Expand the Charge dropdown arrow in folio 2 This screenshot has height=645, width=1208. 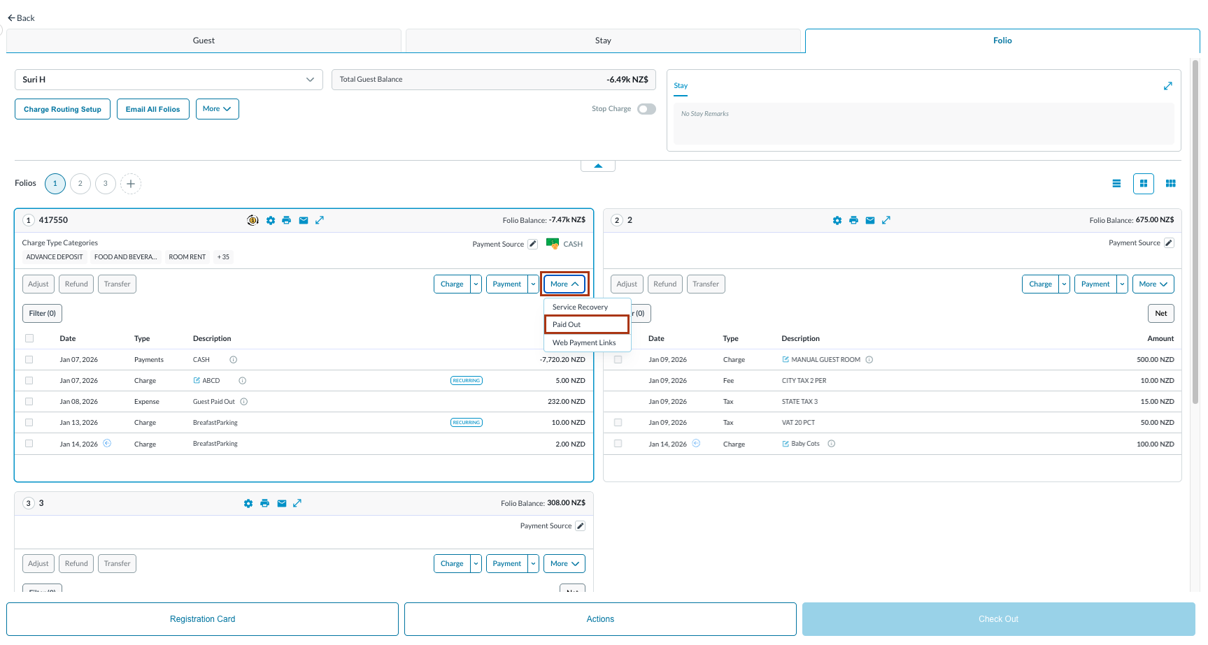click(x=1064, y=284)
